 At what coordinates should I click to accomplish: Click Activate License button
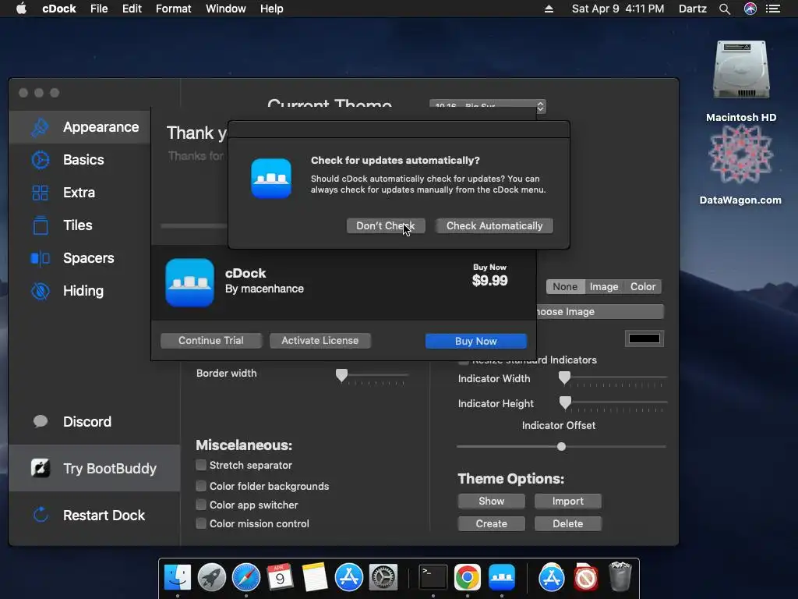(x=320, y=340)
